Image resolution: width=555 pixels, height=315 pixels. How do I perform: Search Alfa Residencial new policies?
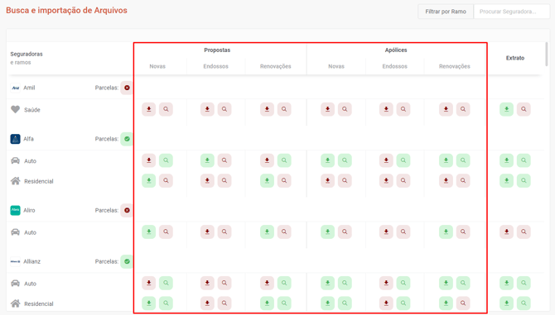pos(345,180)
